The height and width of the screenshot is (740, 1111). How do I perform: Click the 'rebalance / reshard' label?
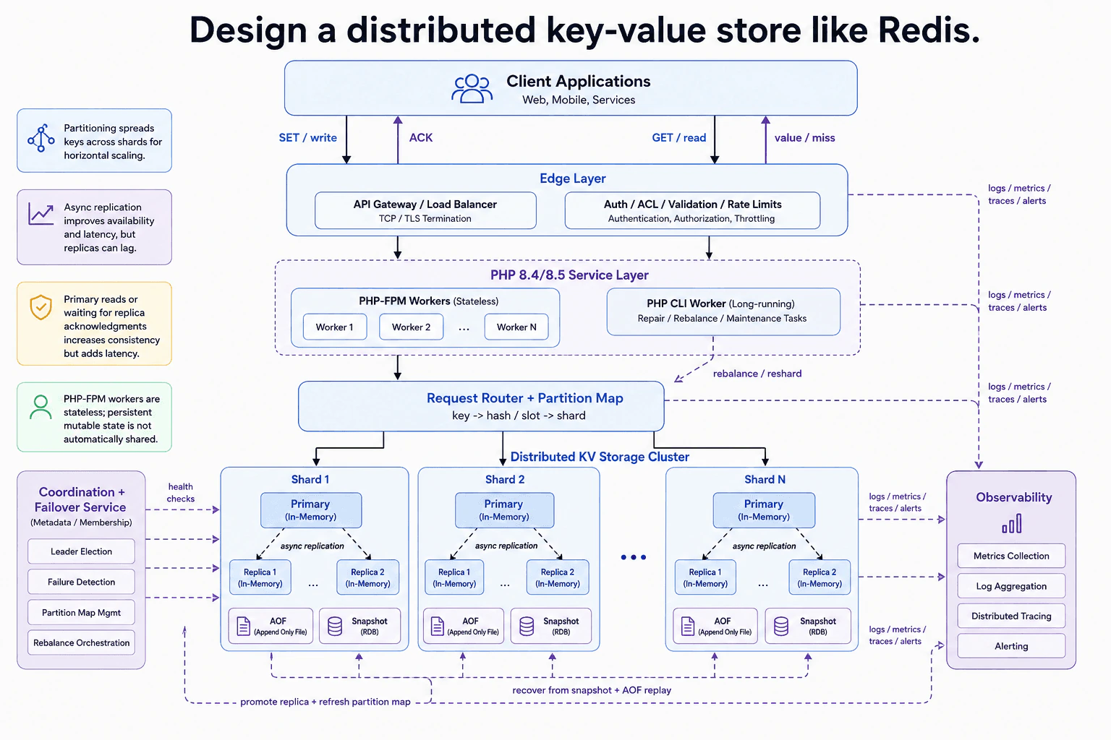(757, 374)
